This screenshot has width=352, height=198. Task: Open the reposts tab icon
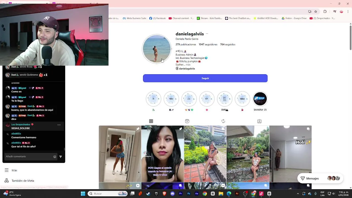pos(223,121)
